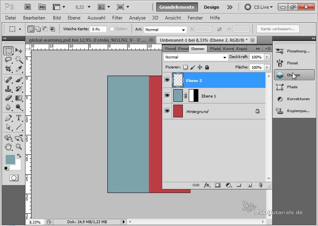This screenshot has height=226, width=318.
Task: Toggle Quick Mask mode
Action: click(14, 178)
